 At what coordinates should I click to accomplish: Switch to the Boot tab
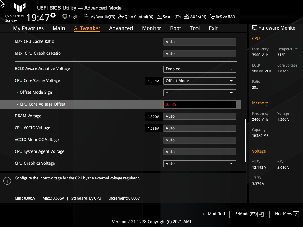coord(175,28)
